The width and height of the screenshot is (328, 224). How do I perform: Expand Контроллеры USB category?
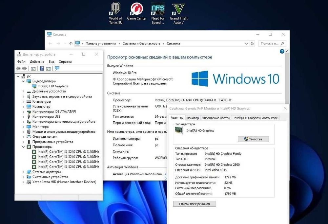pyautogui.click(x=23, y=117)
